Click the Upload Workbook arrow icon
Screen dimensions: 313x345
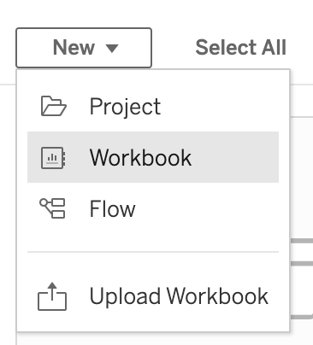pos(52,296)
